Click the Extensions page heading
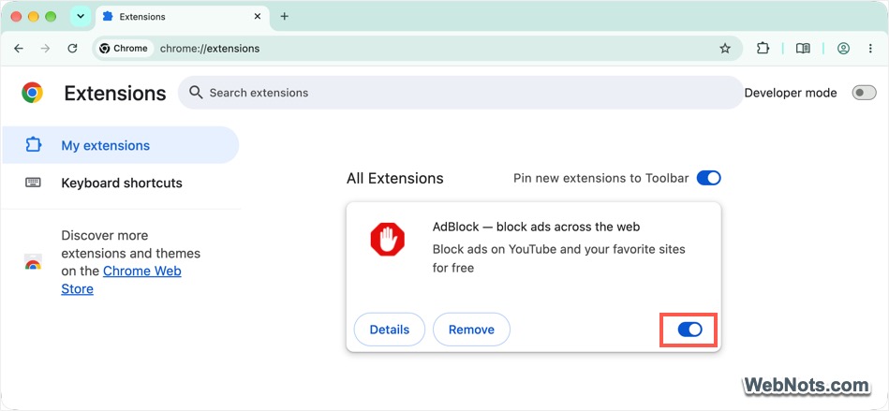 (115, 93)
